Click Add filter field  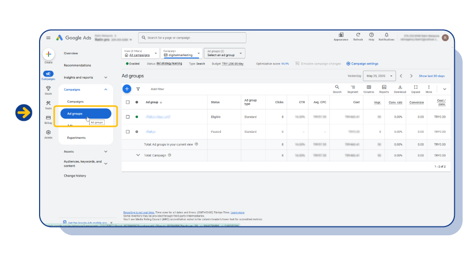157,89
